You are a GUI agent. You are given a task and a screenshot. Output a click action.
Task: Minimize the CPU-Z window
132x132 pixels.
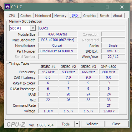[x=93, y=7]
